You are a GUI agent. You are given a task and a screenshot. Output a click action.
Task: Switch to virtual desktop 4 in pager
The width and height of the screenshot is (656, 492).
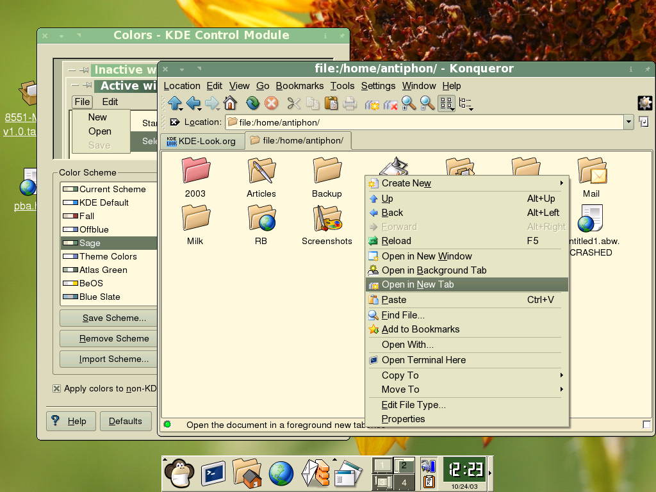coord(404,482)
